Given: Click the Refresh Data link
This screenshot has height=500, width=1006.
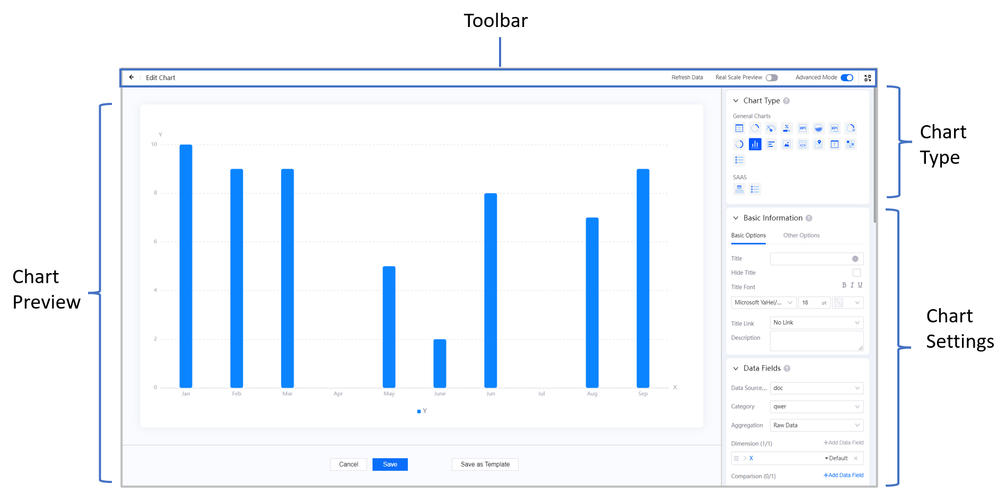Looking at the screenshot, I should pos(687,77).
